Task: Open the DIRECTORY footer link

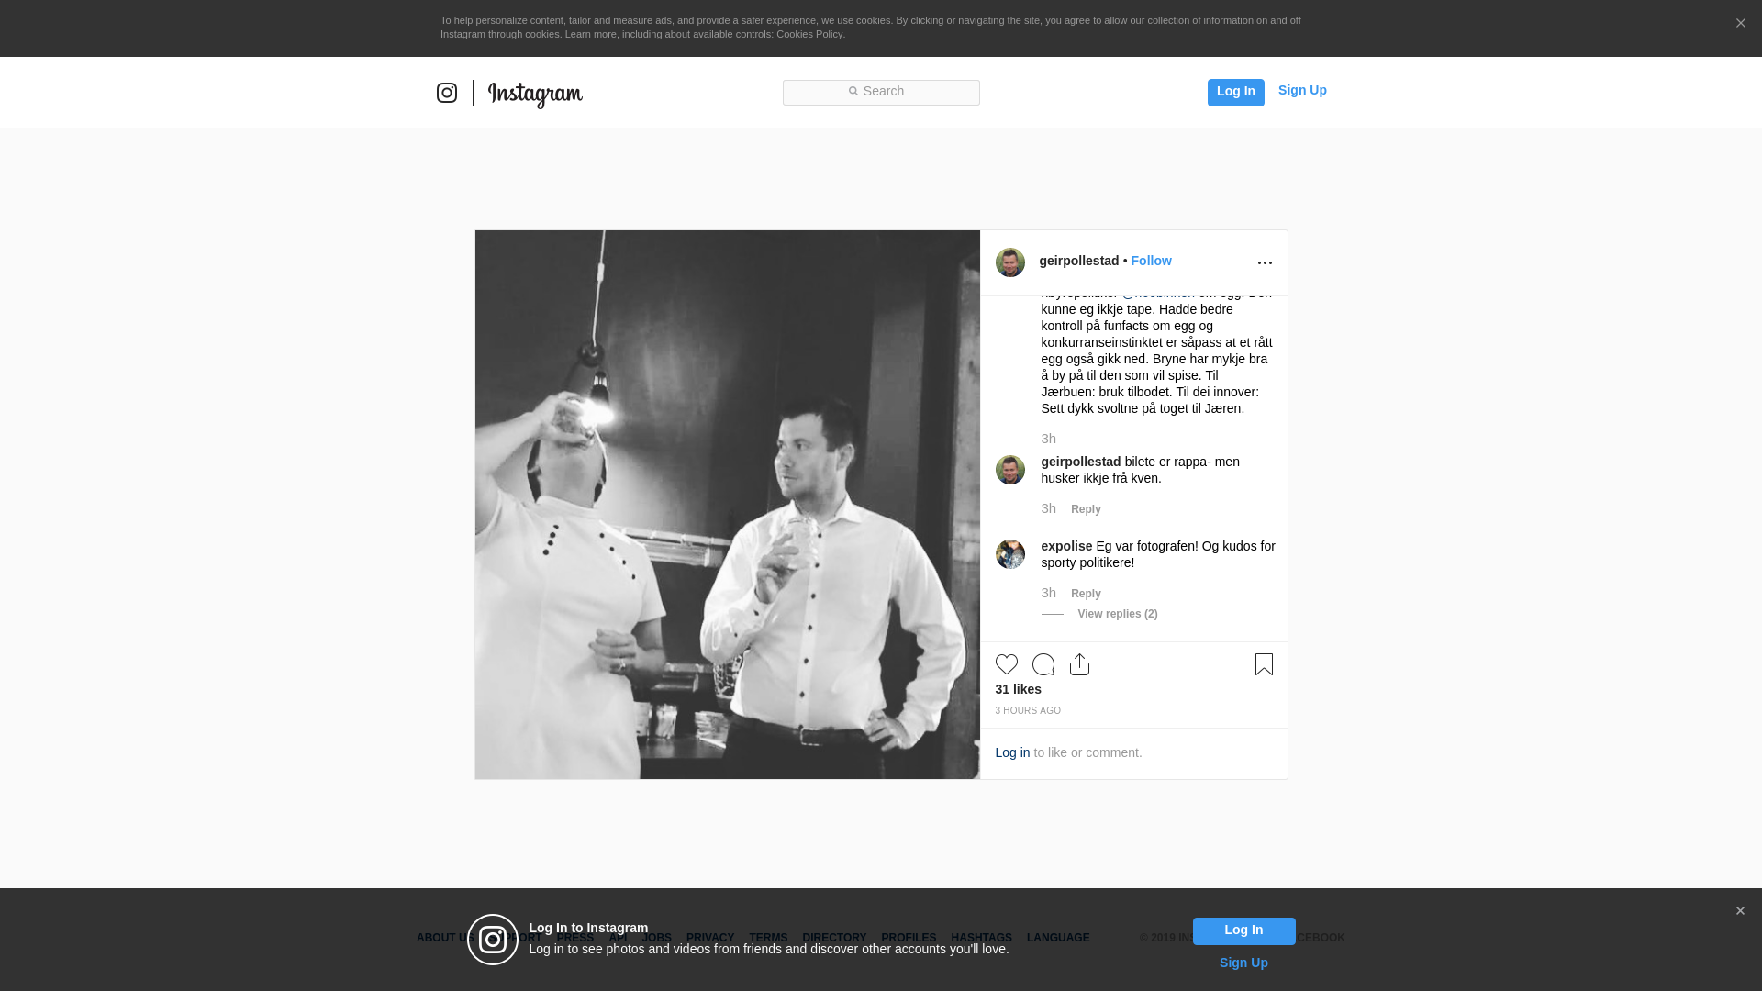Action: [x=834, y=938]
